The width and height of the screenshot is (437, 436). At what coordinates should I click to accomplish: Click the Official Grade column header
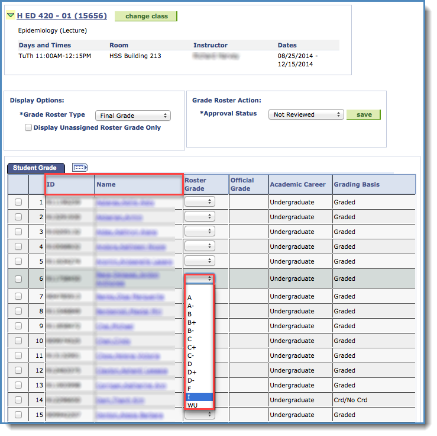(x=242, y=184)
